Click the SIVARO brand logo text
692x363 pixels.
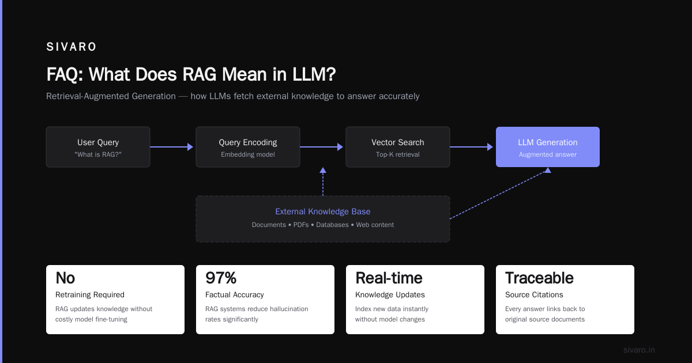[x=72, y=47]
